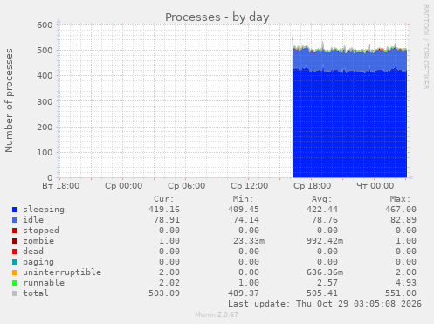Image resolution: width=434 pixels, height=324 pixels.
Task: Click the 'Ср 12:00' x-axis label
Action: (250, 186)
